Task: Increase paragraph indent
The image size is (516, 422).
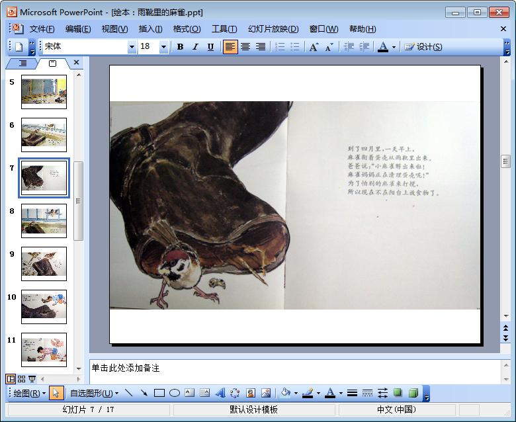Action: [x=364, y=47]
